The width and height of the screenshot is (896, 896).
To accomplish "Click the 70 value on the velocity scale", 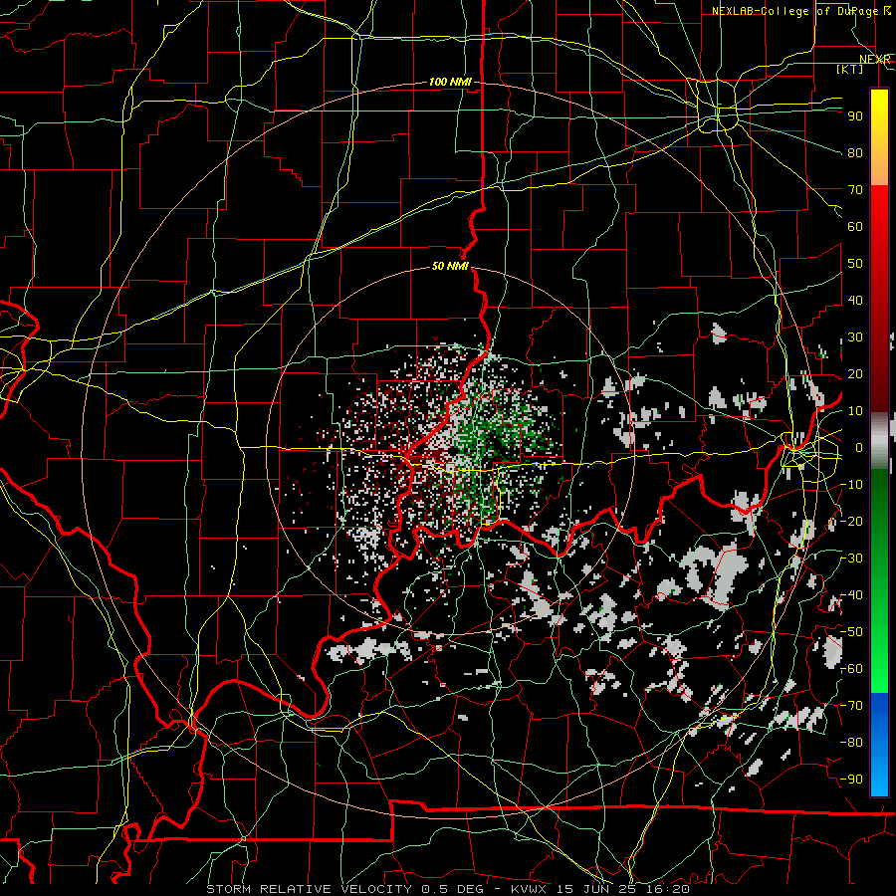I will (855, 190).
